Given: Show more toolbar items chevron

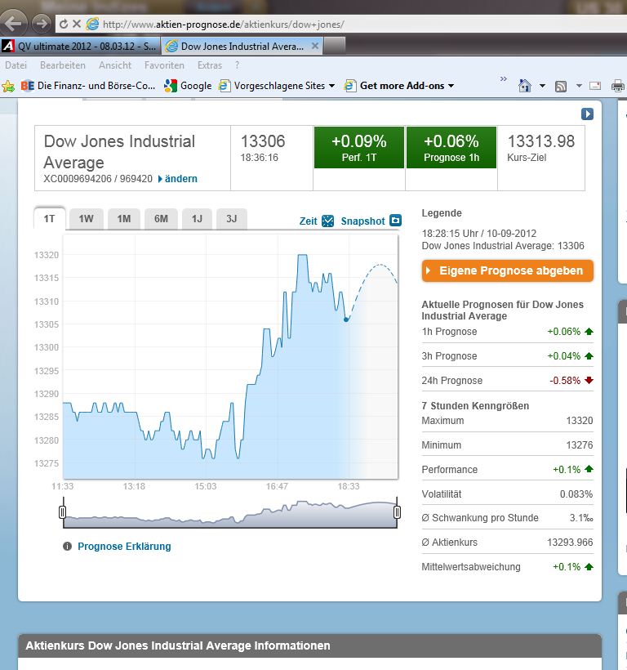Looking at the screenshot, I should point(504,79).
